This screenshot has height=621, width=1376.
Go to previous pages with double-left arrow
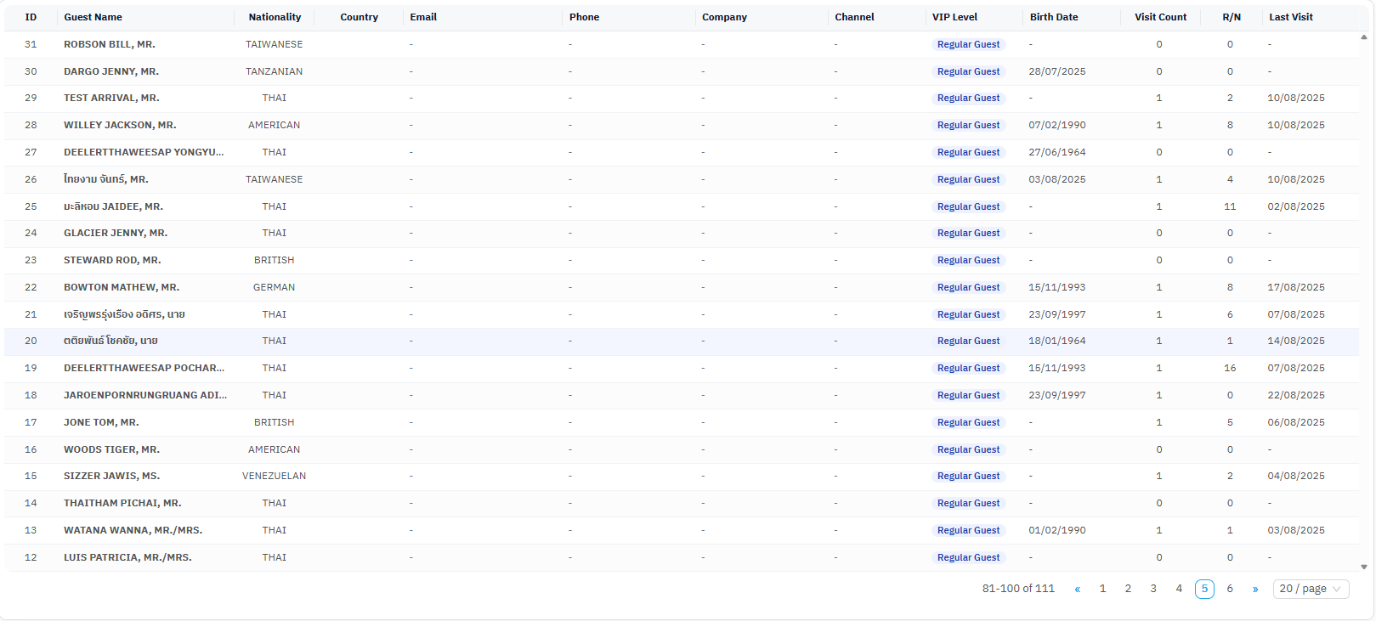pyautogui.click(x=1077, y=589)
